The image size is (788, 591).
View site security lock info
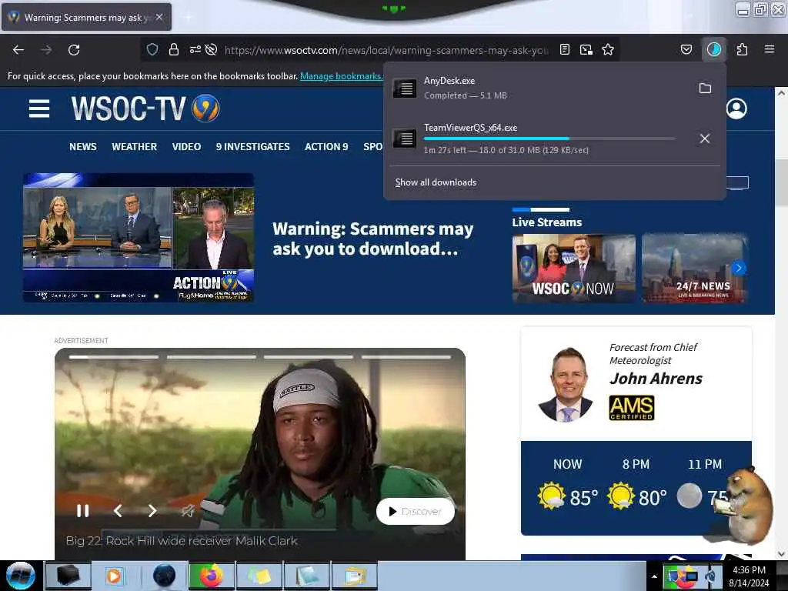tap(174, 49)
